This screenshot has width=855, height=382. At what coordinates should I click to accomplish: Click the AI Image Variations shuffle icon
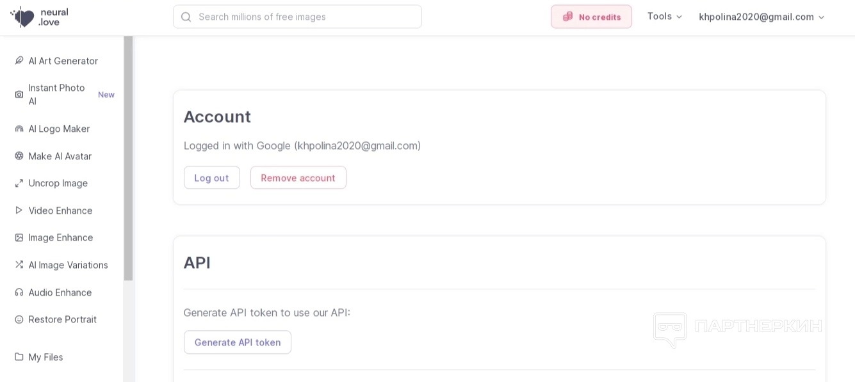[x=19, y=265]
